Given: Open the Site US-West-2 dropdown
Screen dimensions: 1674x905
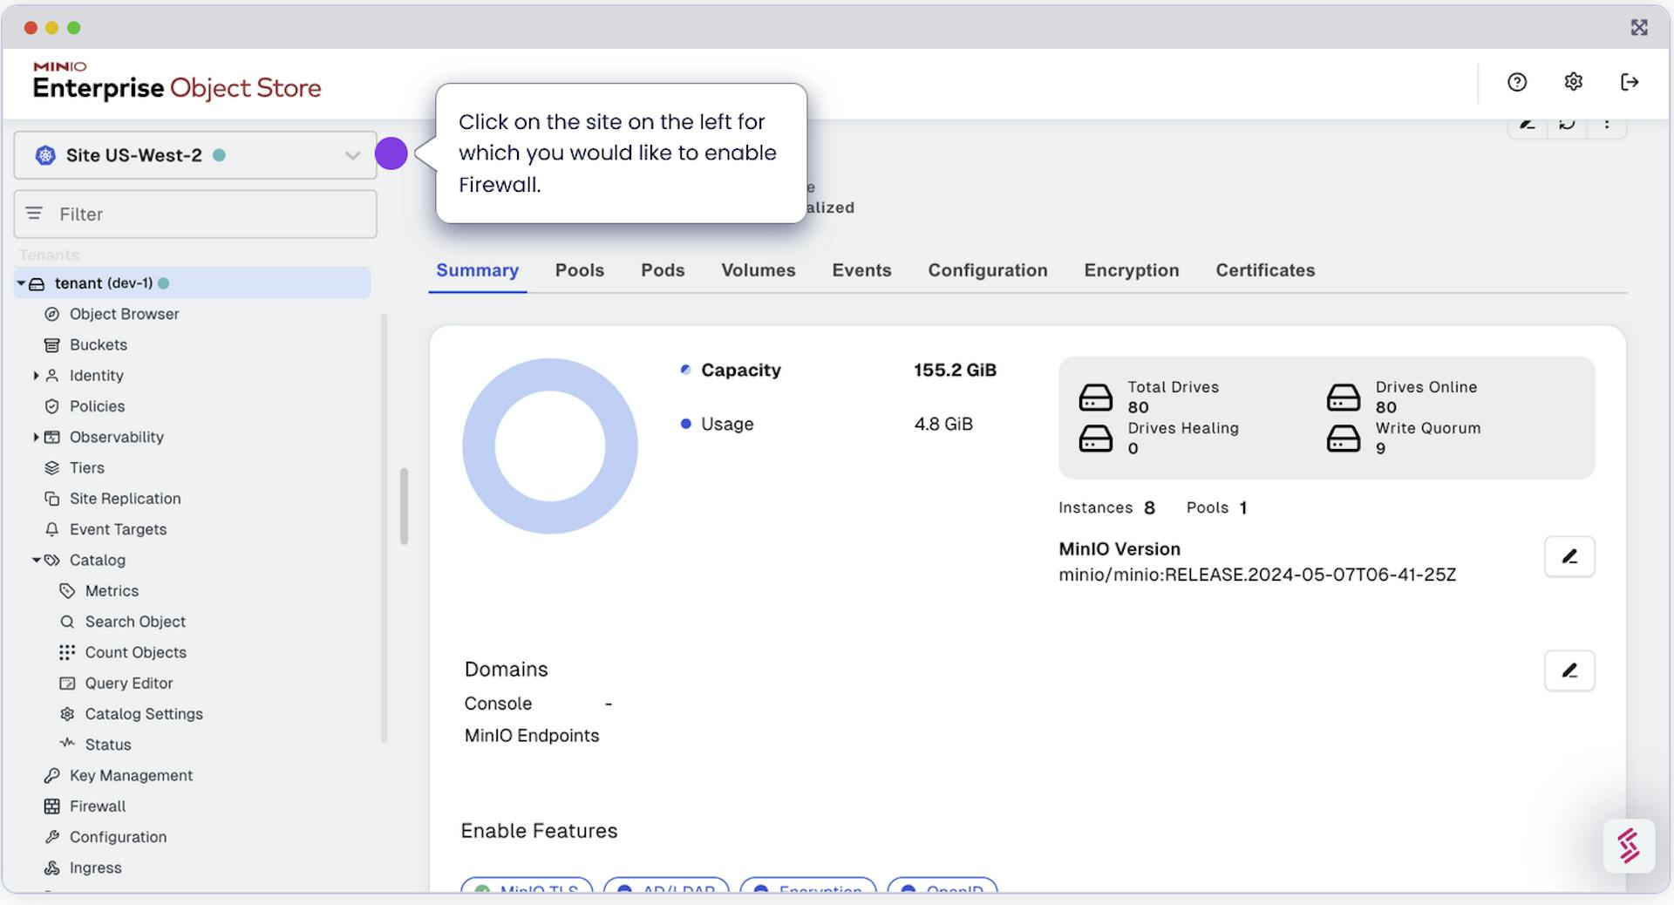Looking at the screenshot, I should point(195,155).
